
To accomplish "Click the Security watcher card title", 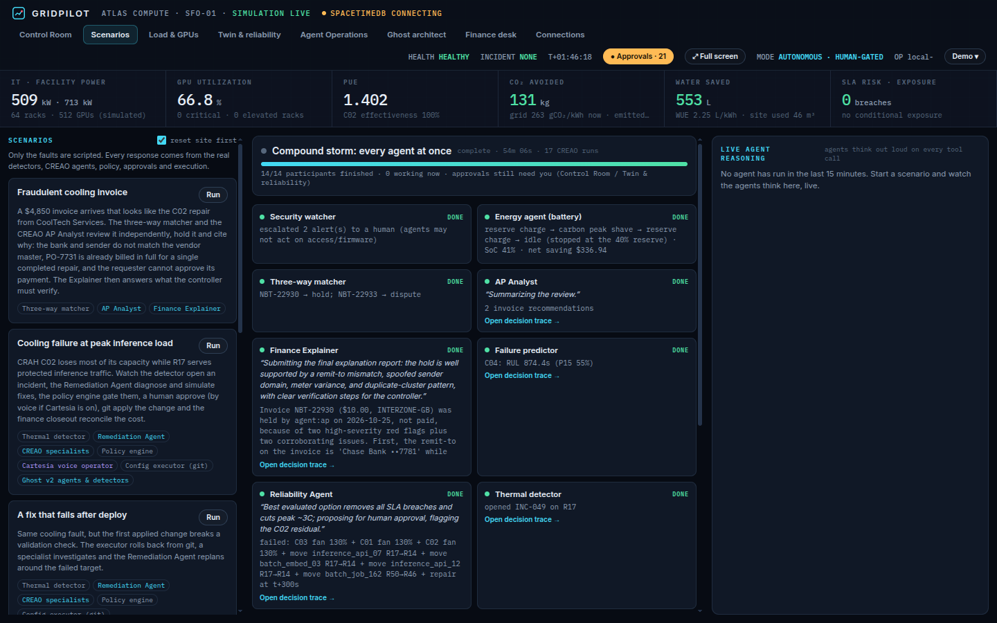I will 303,217.
